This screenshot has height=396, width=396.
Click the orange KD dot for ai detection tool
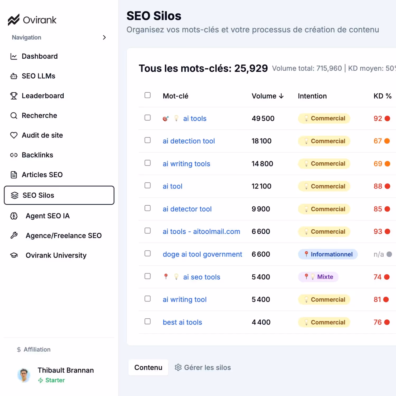click(x=387, y=141)
